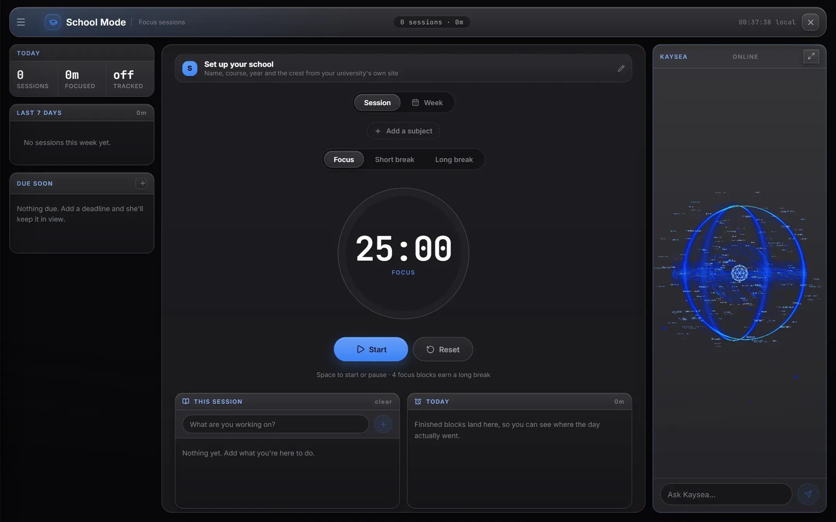
Task: Click the School Mode graduation cap icon
Action: [x=53, y=22]
